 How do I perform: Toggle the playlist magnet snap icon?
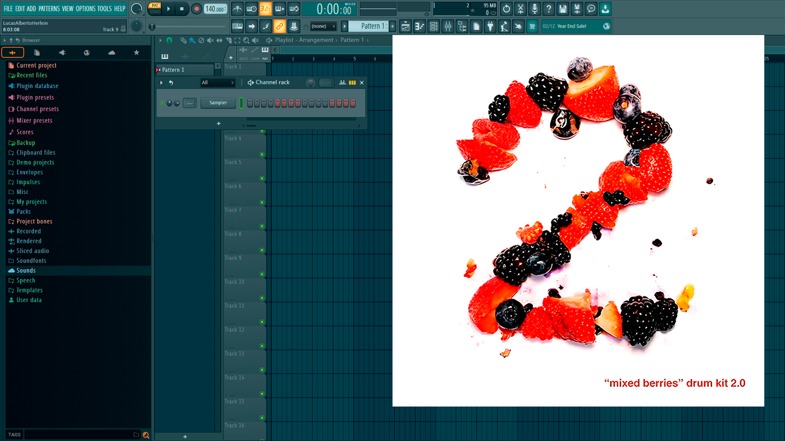(169, 40)
